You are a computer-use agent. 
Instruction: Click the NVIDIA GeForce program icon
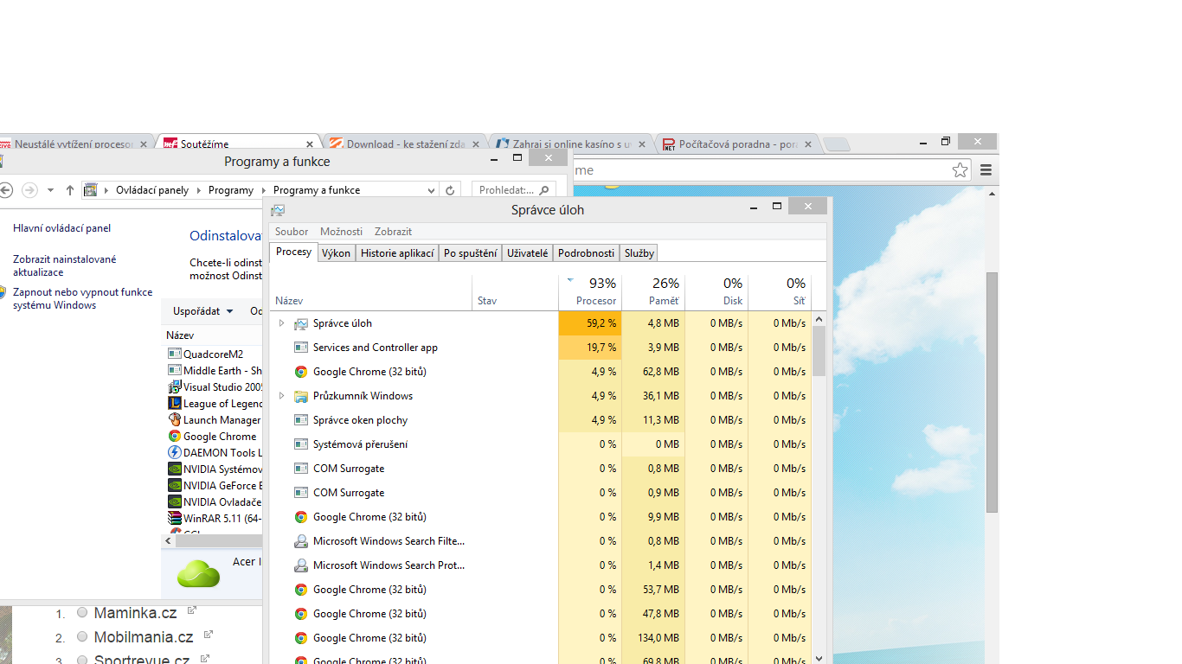(x=175, y=485)
